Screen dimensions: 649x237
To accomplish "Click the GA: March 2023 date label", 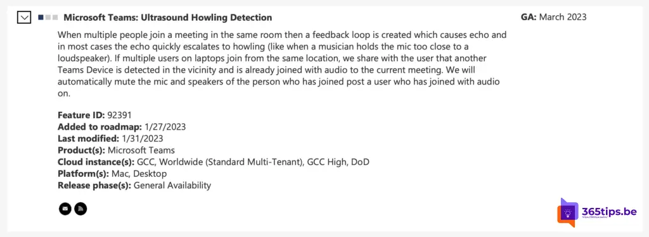I will point(553,17).
